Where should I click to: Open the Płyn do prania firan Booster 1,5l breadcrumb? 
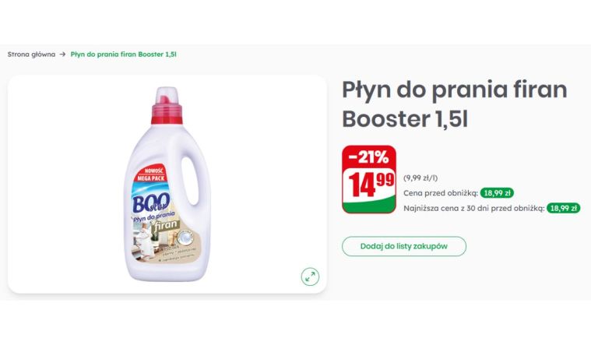point(124,55)
